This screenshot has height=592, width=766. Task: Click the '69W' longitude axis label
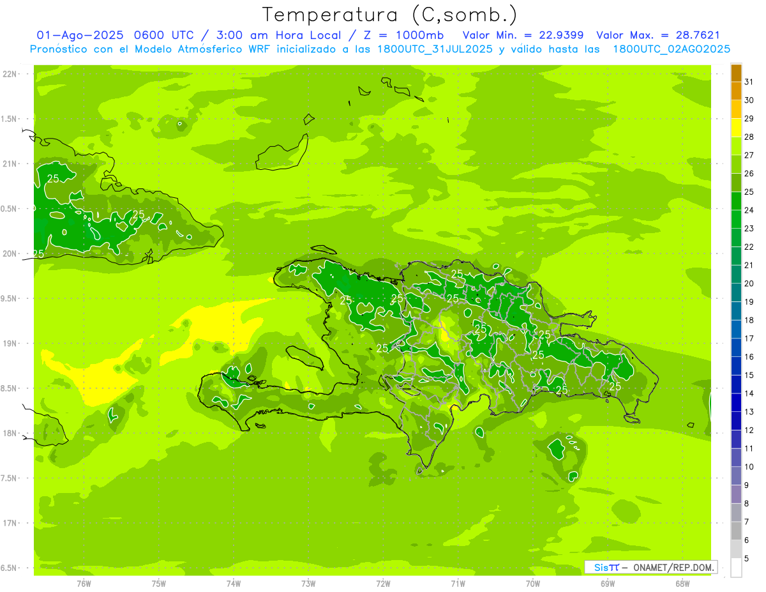(x=608, y=583)
